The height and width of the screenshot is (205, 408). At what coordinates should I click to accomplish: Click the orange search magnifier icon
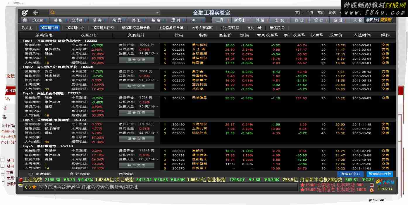point(53,13)
